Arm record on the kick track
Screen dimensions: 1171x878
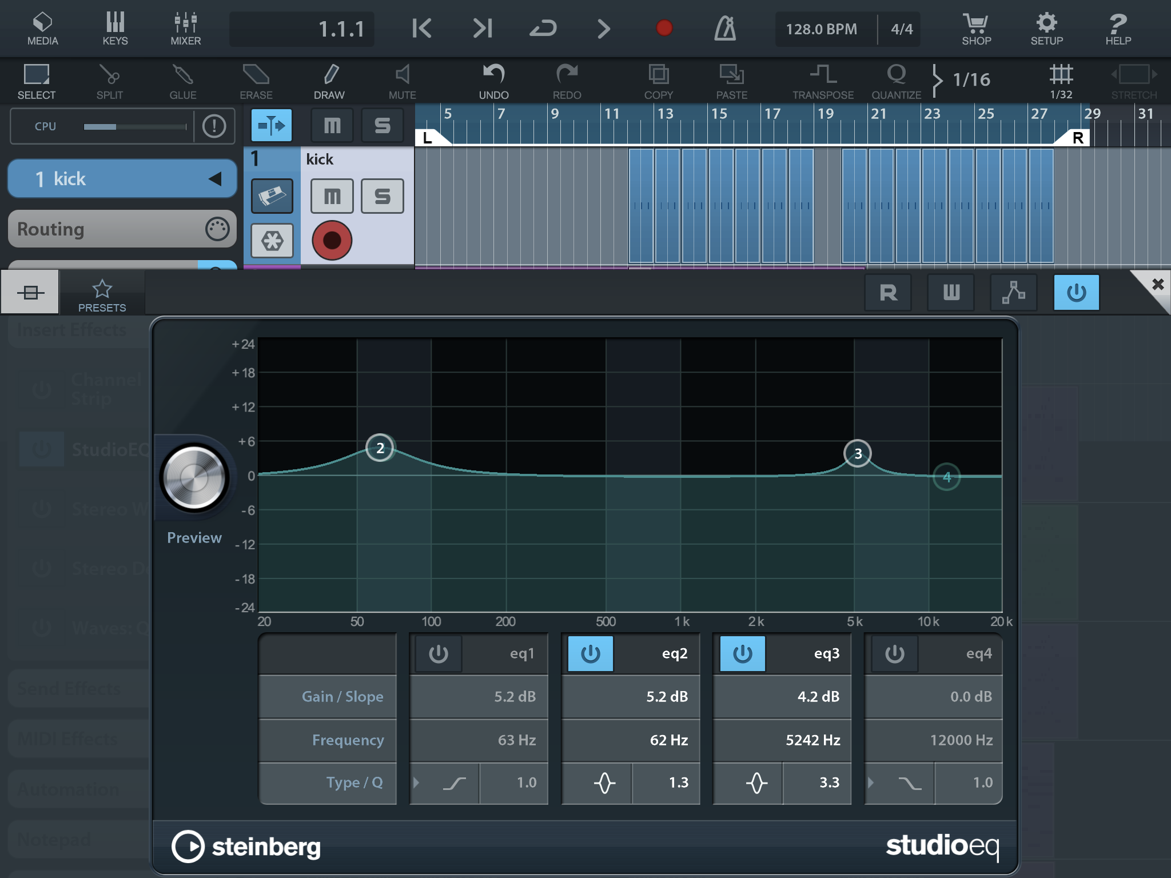[332, 240]
